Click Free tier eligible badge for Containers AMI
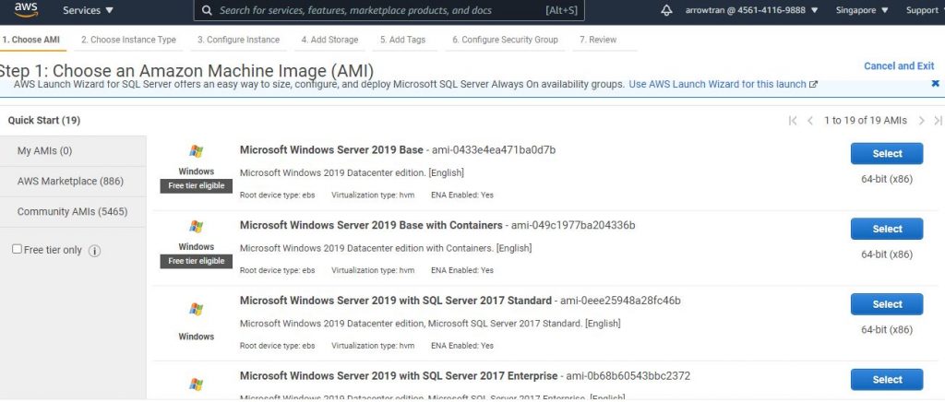945x402 pixels. click(x=196, y=261)
